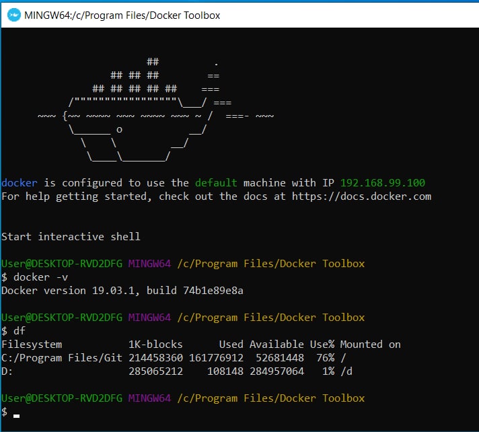Click the 'Used' column header

[231, 345]
